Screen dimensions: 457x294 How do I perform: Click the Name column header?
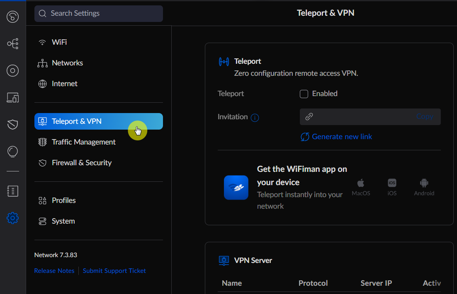(x=232, y=283)
